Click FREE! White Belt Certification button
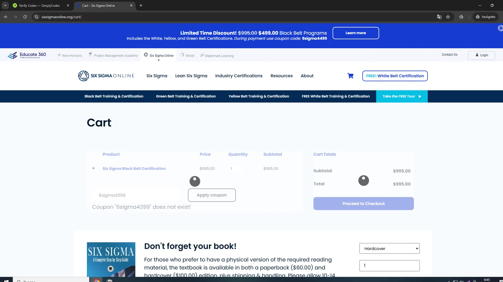The height and width of the screenshot is (282, 503). [x=395, y=76]
